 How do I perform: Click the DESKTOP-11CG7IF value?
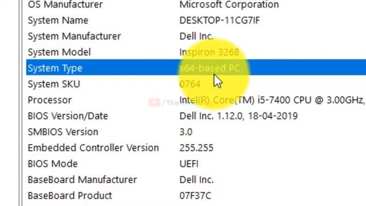[x=220, y=21]
